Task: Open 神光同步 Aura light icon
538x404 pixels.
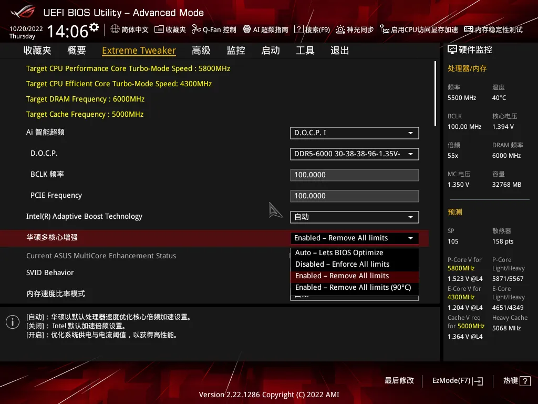Action: tap(340, 29)
